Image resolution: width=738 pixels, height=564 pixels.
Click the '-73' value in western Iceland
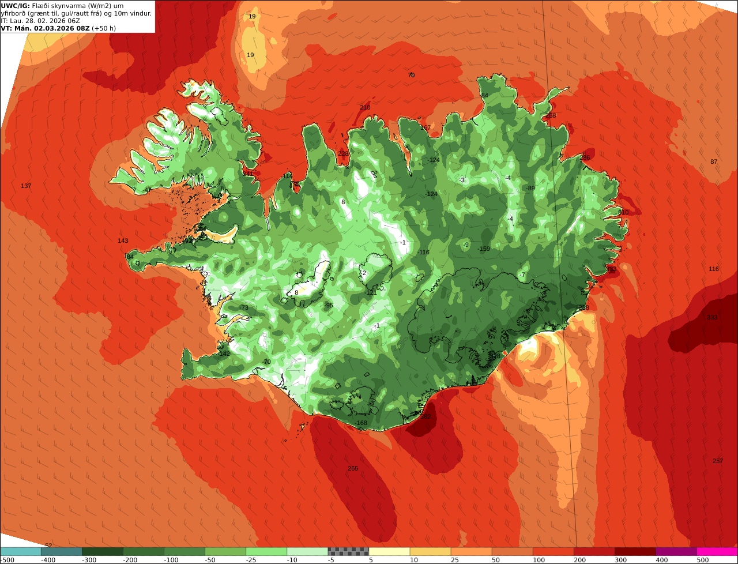(x=244, y=308)
